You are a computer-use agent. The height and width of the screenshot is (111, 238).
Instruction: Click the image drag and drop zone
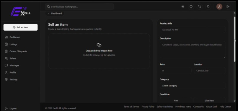pyautogui.click(x=99, y=51)
